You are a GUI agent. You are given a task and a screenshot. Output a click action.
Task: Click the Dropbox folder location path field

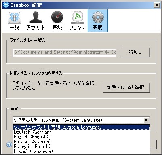pyautogui.click(x=65, y=53)
